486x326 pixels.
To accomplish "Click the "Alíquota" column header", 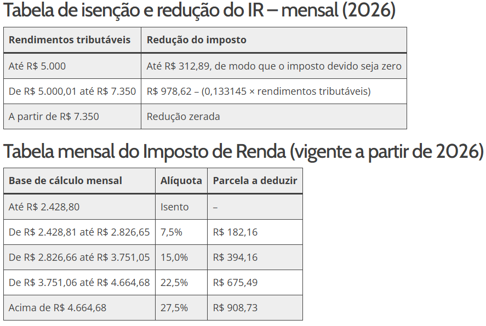I will coord(181,181).
